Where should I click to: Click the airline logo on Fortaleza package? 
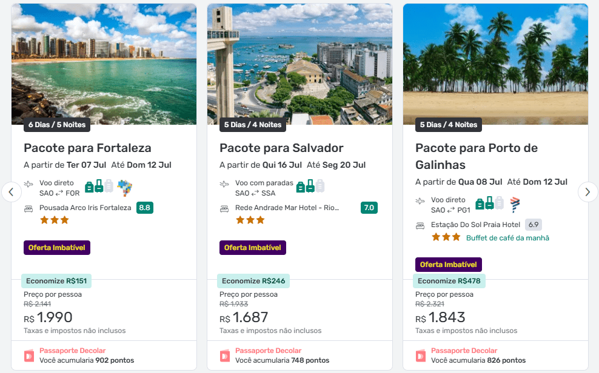click(x=125, y=187)
